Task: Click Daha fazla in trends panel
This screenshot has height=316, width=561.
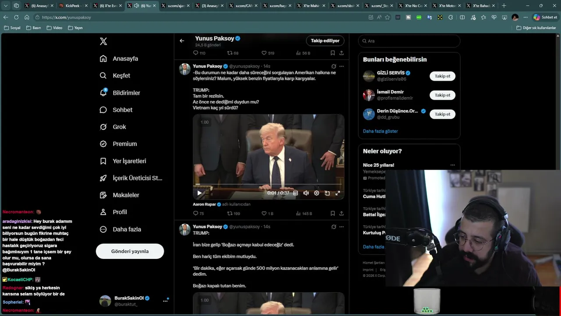Action: coord(373,247)
